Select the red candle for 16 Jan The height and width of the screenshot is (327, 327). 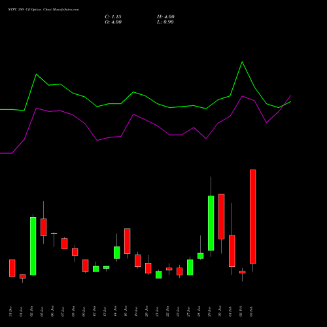pos(128,241)
